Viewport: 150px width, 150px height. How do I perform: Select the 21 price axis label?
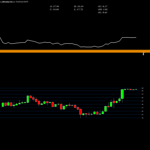(142, 115)
